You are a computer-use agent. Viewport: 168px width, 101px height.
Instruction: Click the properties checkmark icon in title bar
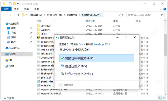tap(10, 4)
